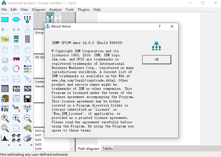Select file Ex02 in the list
This screenshot has height=157, width=221.
point(38,140)
